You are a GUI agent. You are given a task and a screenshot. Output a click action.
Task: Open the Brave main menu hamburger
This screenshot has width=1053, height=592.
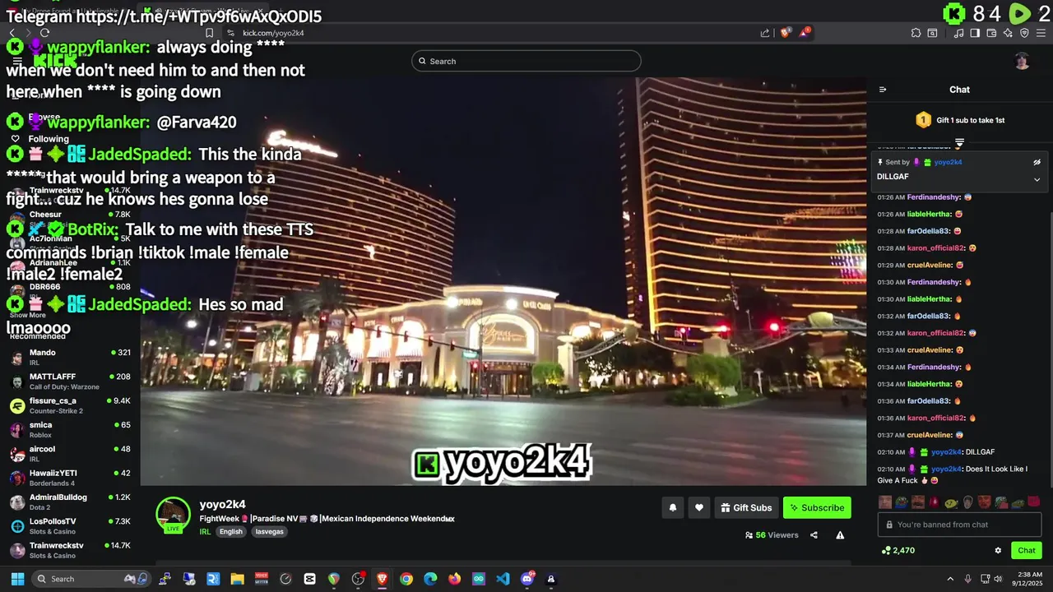pos(1041,33)
